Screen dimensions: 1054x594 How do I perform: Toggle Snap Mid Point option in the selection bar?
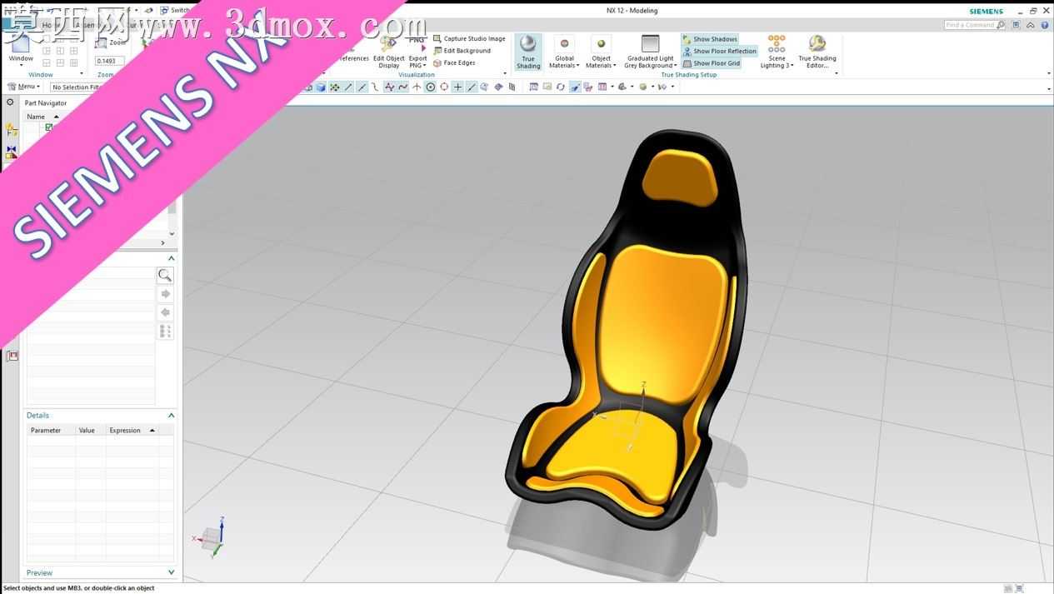(362, 87)
